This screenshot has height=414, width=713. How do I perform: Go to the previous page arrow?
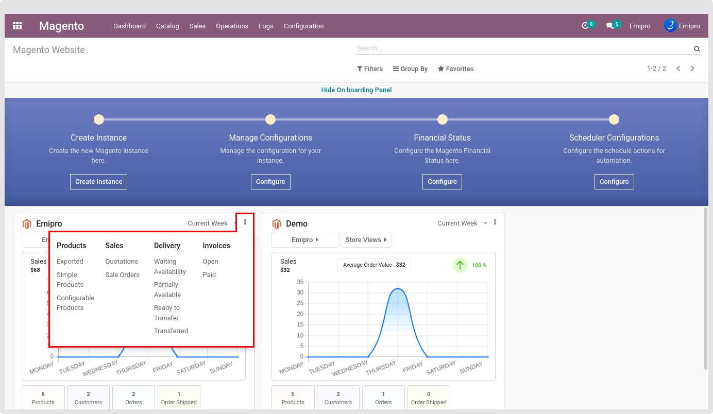[x=678, y=68]
